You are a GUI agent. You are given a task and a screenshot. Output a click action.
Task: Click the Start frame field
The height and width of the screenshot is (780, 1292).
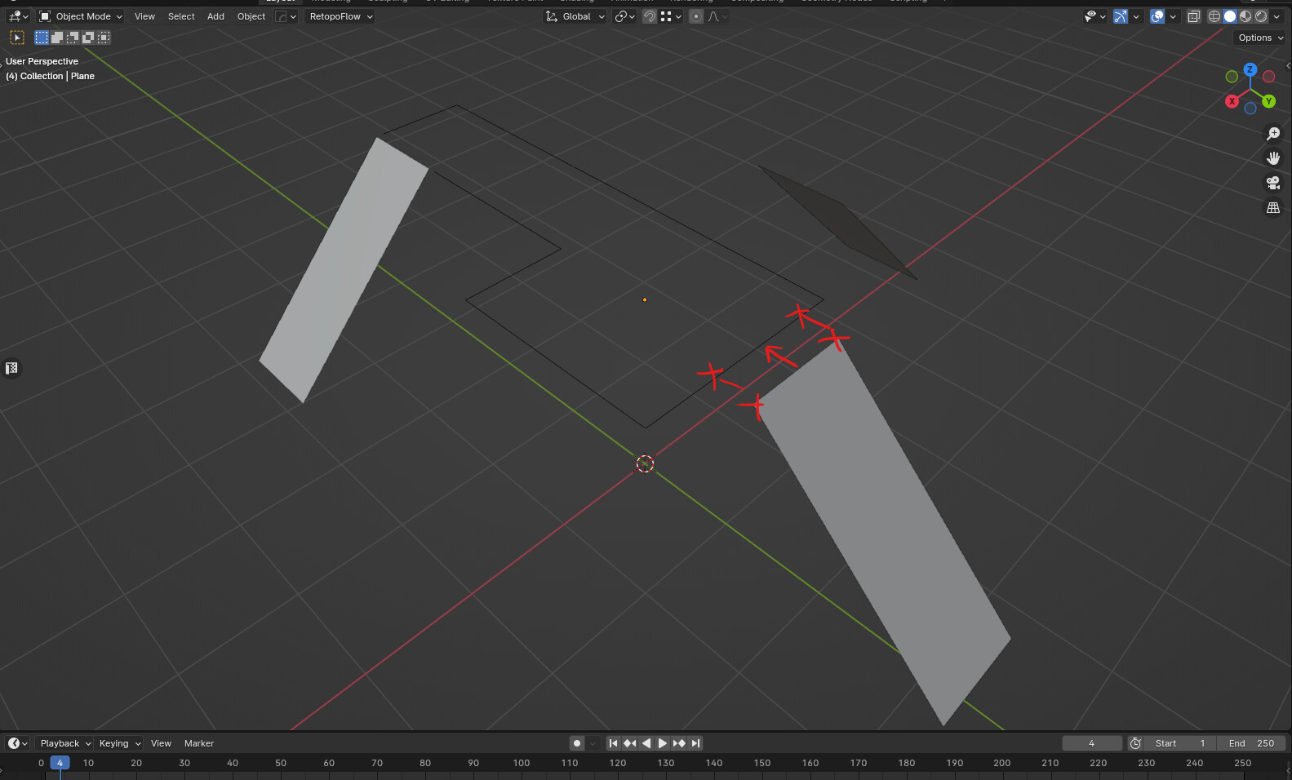[1180, 743]
